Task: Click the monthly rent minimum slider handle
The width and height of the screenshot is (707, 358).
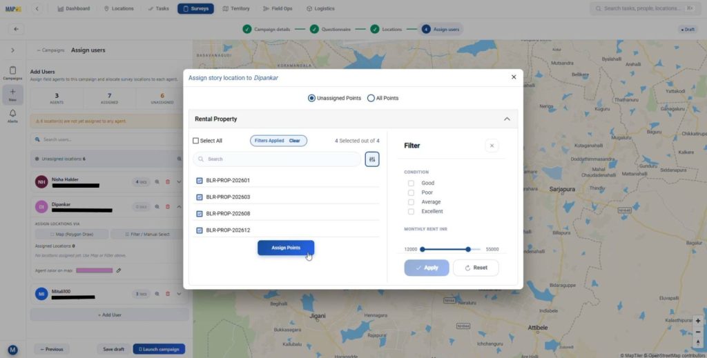Action: click(423, 250)
